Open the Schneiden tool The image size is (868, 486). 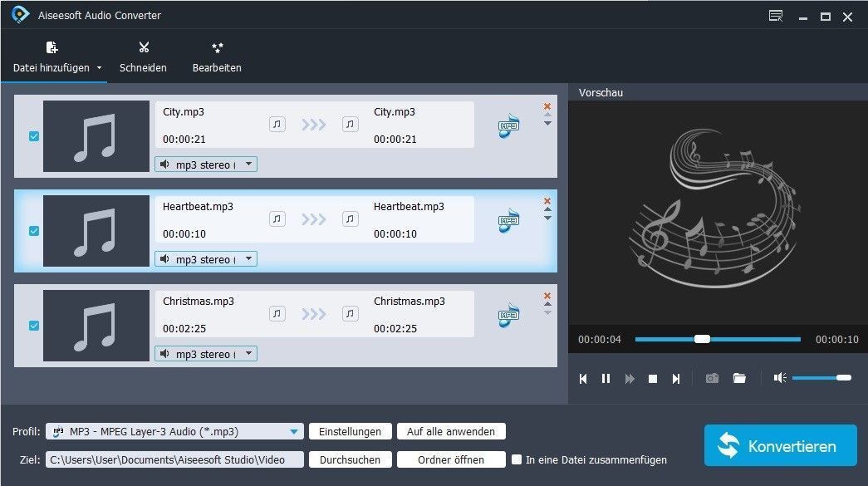pyautogui.click(x=143, y=56)
